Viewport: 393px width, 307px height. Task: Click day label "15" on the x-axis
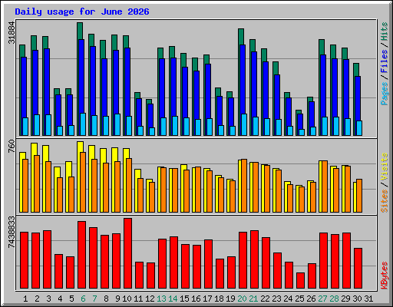tap(184, 299)
